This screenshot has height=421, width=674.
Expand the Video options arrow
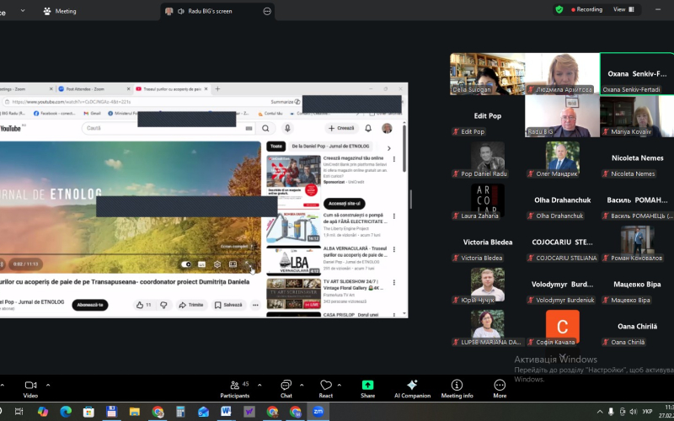coord(45,385)
